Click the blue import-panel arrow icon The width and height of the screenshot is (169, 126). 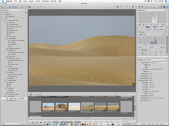(x=2, y=7)
